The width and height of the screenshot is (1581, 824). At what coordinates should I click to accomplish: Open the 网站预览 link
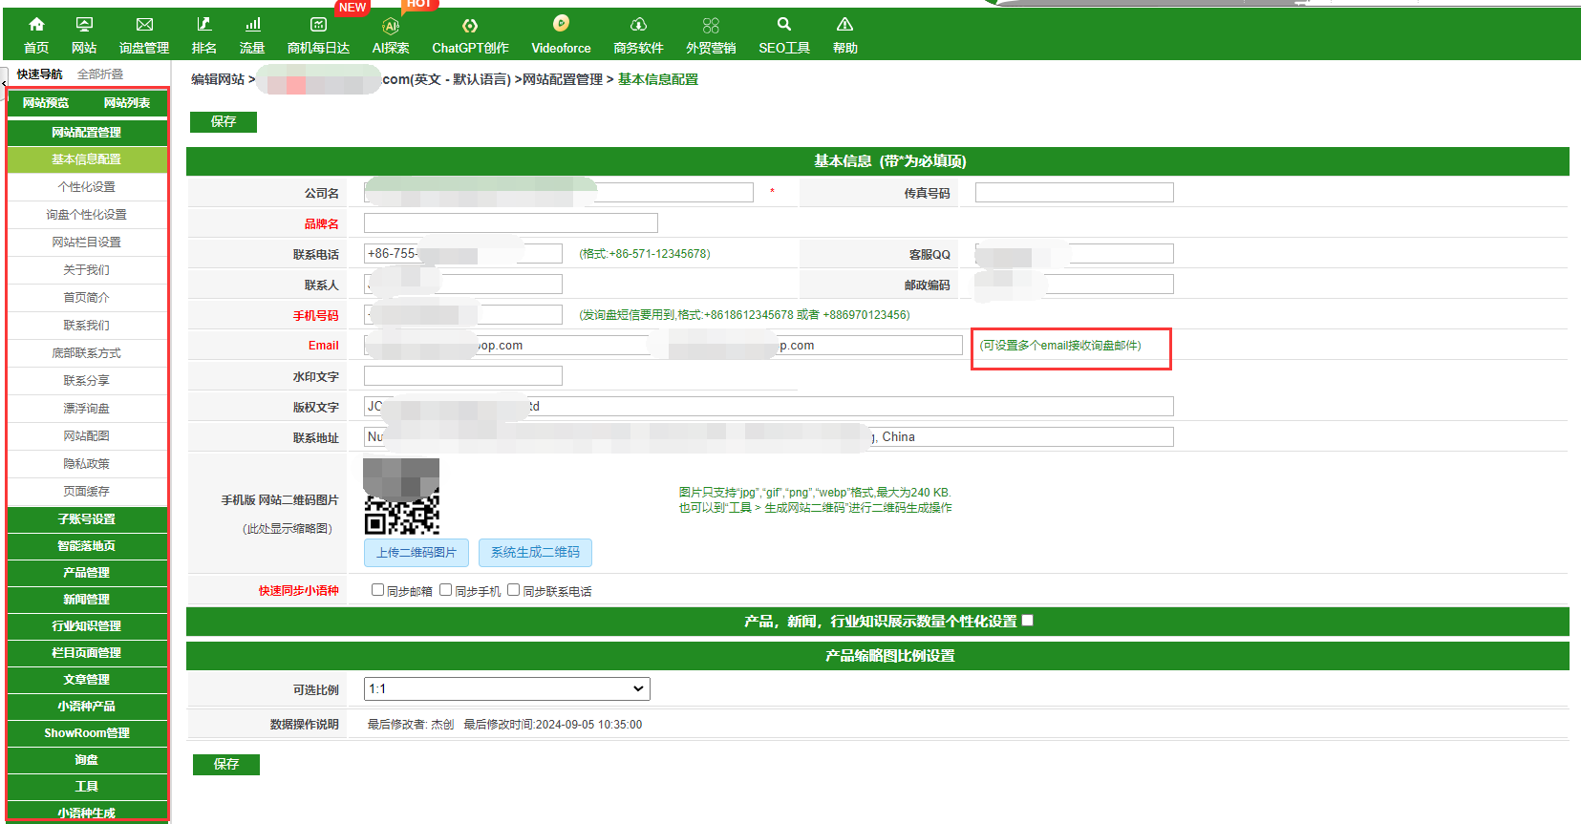(46, 103)
